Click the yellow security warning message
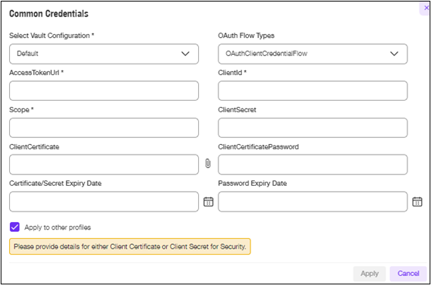Screen dimensions: 431x285 pyautogui.click(x=130, y=246)
